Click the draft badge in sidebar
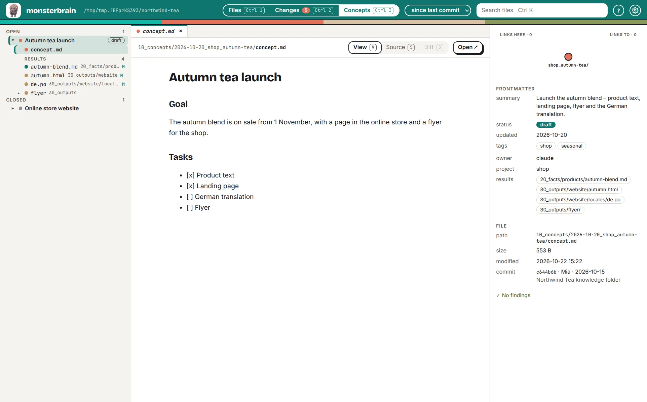The image size is (647, 402). pyautogui.click(x=116, y=40)
